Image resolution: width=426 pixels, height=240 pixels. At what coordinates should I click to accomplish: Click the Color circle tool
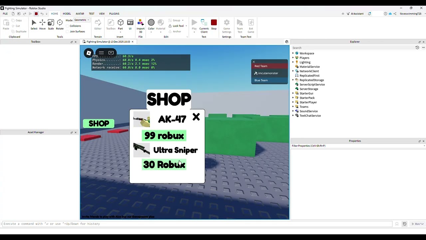pyautogui.click(x=151, y=23)
